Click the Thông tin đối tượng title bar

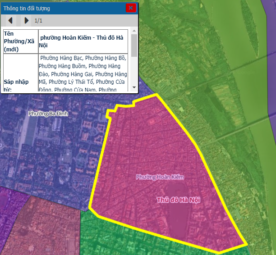(x=64, y=8)
